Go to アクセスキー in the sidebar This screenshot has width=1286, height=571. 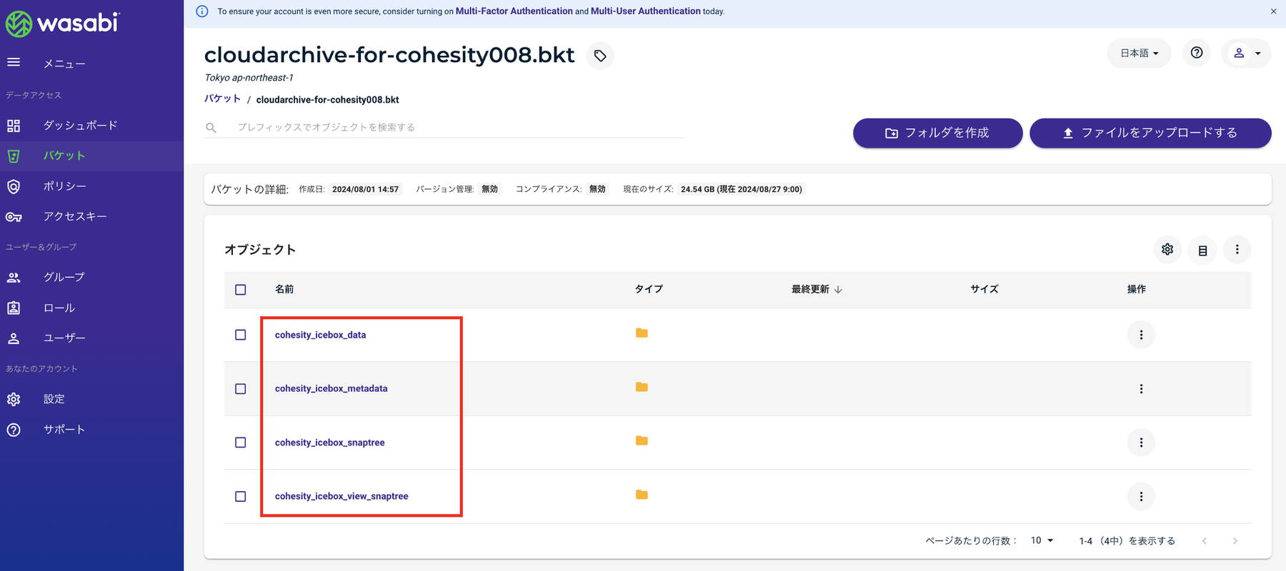(x=75, y=216)
